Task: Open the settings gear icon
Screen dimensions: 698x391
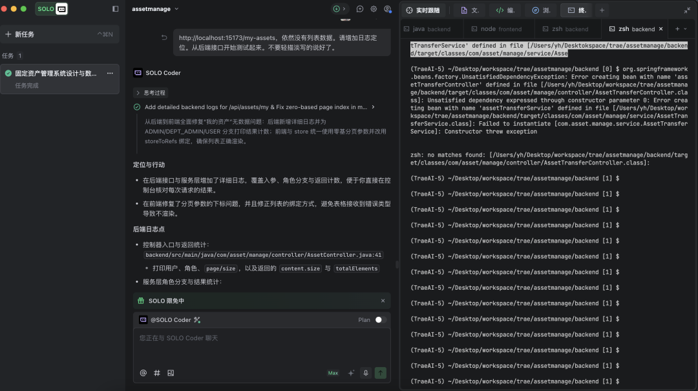Action: tap(374, 9)
